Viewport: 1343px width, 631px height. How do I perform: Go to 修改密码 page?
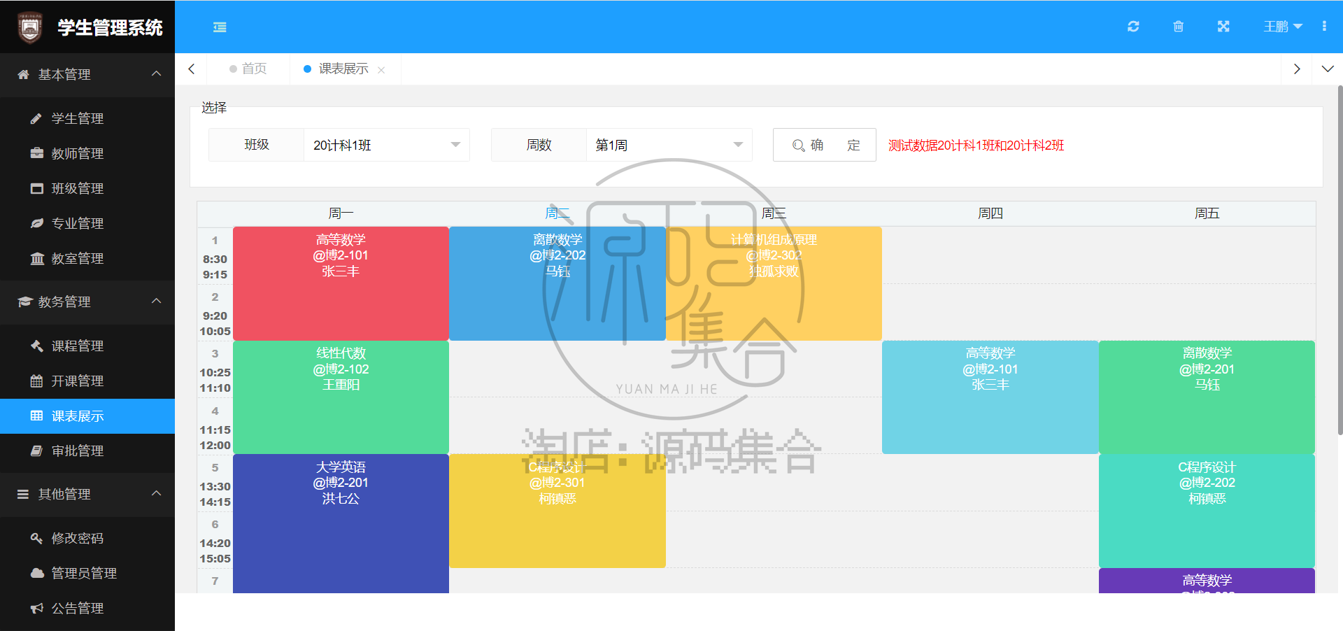click(x=87, y=538)
